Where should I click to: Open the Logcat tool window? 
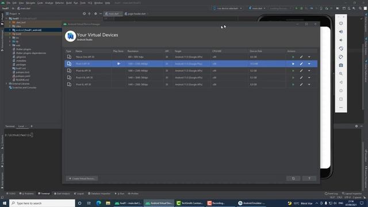79,194
